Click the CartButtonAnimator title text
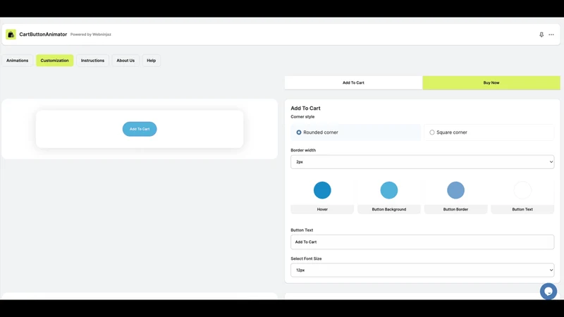Screen dimensions: 564x317 (43, 34)
